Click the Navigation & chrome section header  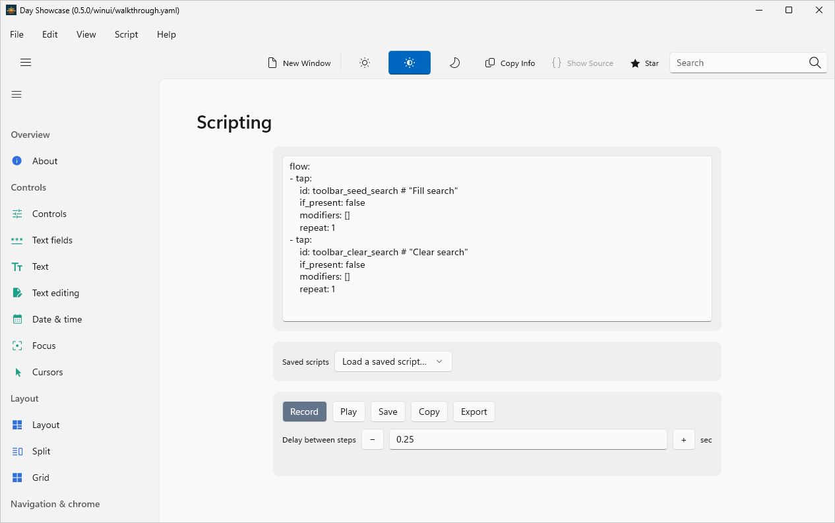pos(55,504)
